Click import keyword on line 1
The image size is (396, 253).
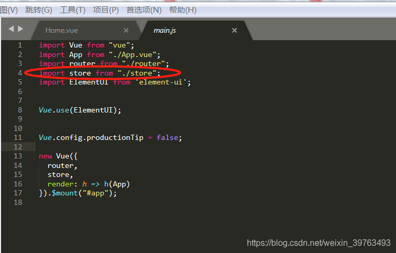[52, 45]
